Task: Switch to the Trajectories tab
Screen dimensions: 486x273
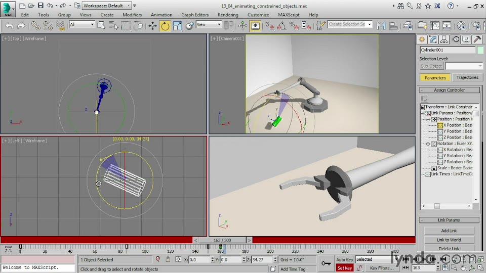Action: [467, 77]
